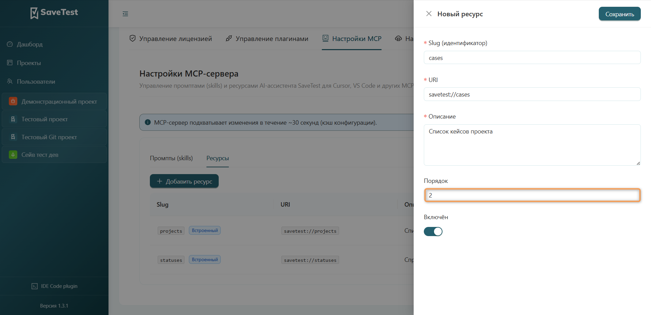Click the Сохранить button
This screenshot has height=315, width=651.
pos(619,14)
